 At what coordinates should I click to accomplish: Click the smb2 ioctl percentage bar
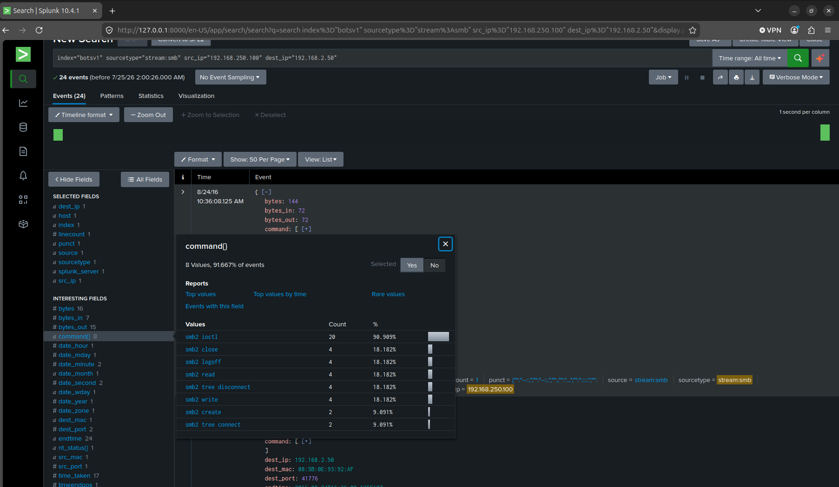(438, 337)
